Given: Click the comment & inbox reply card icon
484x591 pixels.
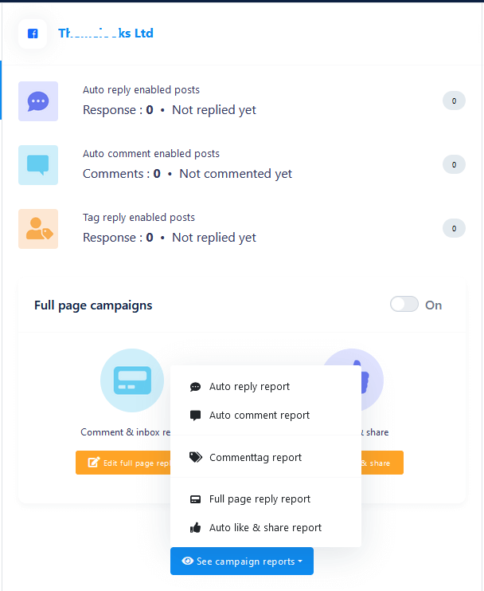Looking at the screenshot, I should pyautogui.click(x=132, y=380).
